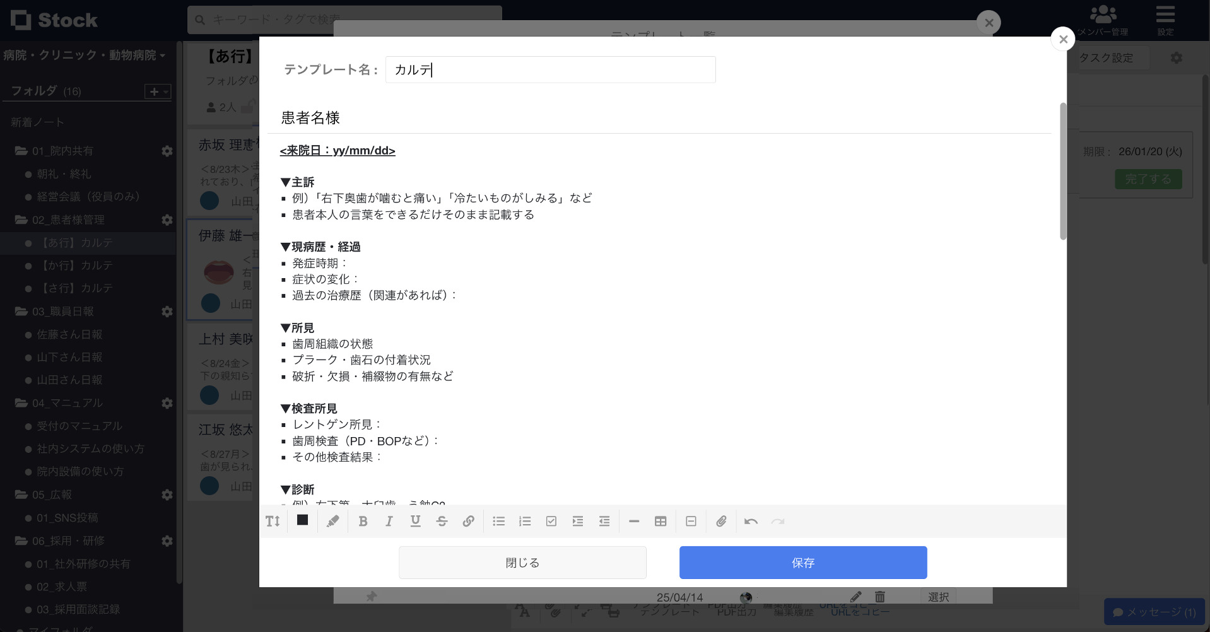Attach a file with the paperclip icon
The width and height of the screenshot is (1210, 632).
[x=722, y=521]
